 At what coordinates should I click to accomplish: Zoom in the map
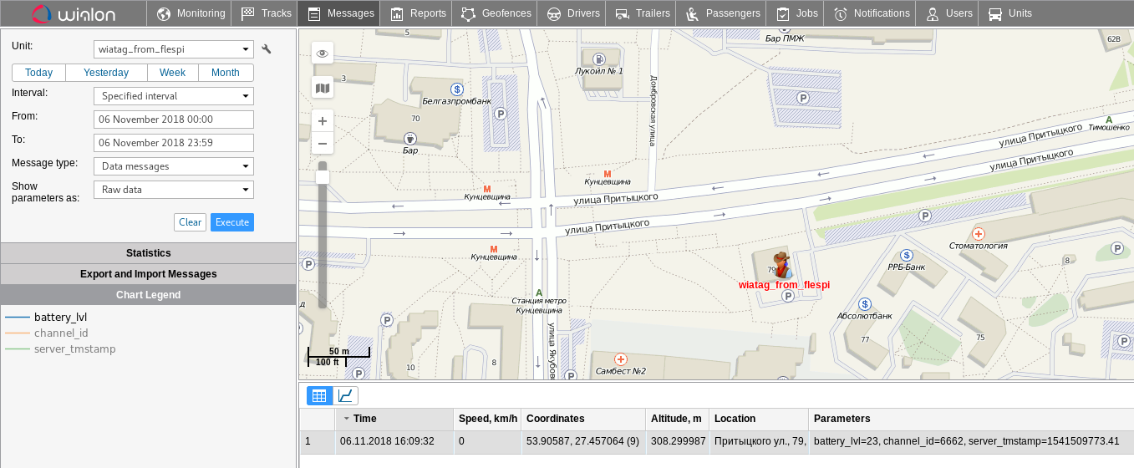click(323, 120)
